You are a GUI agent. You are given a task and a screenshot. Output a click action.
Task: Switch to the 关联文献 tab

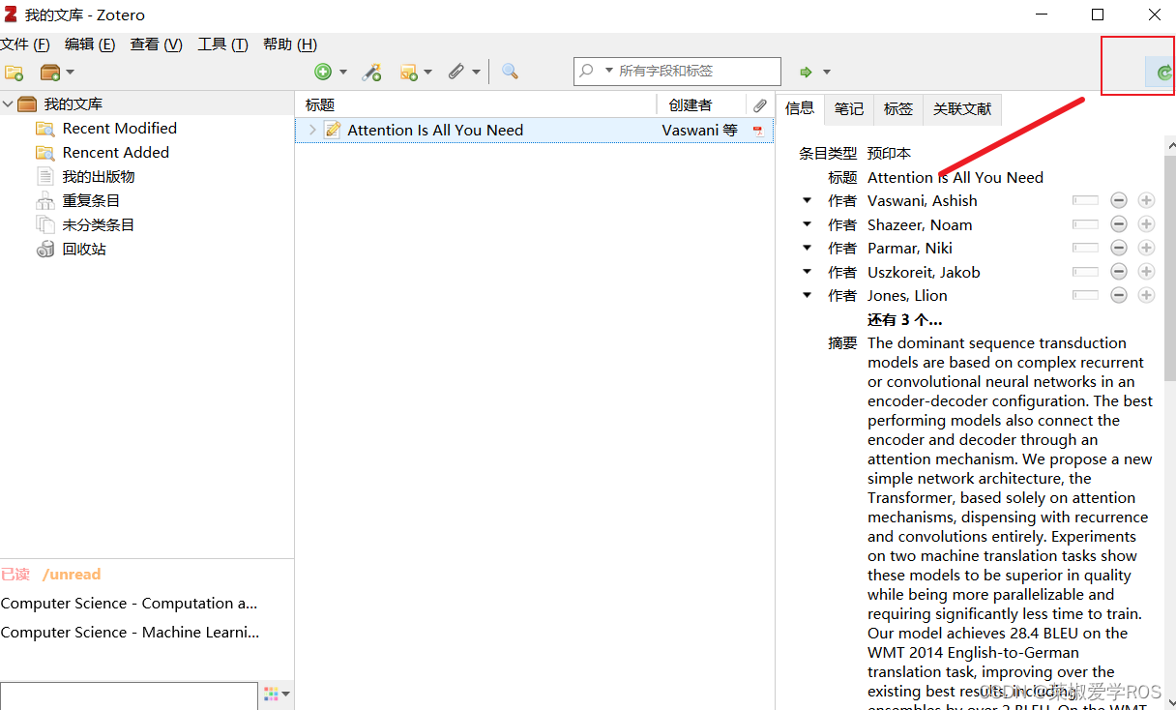pos(962,108)
